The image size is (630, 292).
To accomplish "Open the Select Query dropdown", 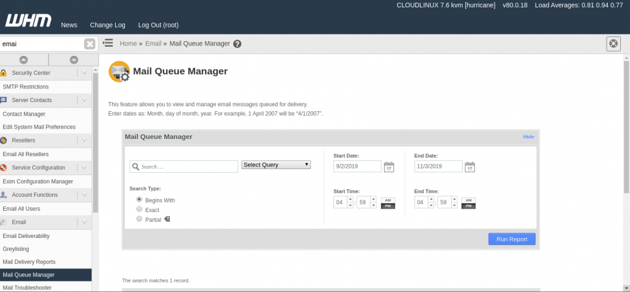I will 276,165.
